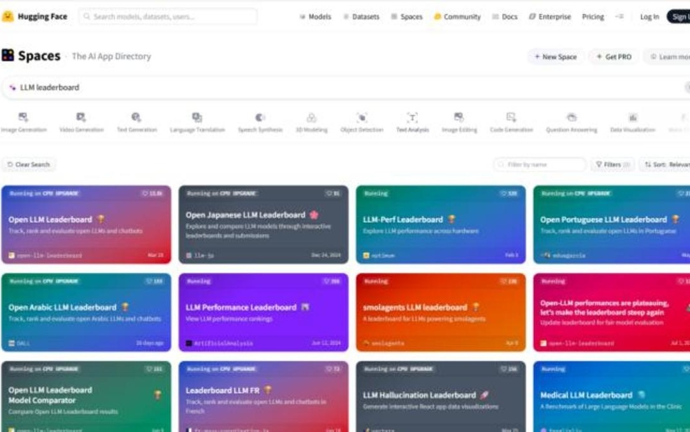Like the LLM-Perf Leaderboard heart icon

point(503,193)
